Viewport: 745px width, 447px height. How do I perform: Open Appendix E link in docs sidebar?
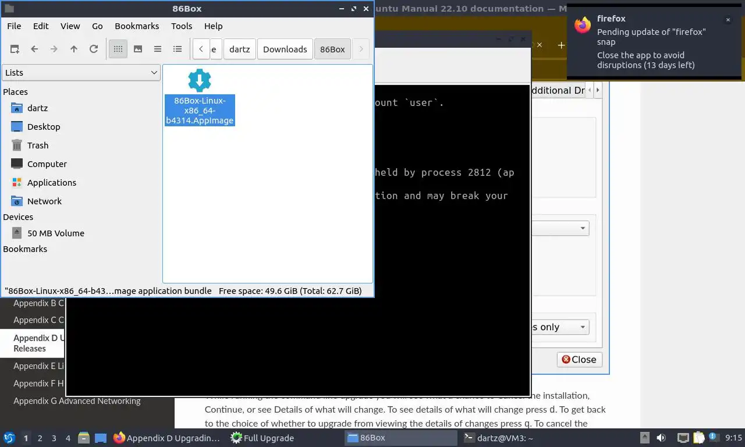(x=38, y=366)
